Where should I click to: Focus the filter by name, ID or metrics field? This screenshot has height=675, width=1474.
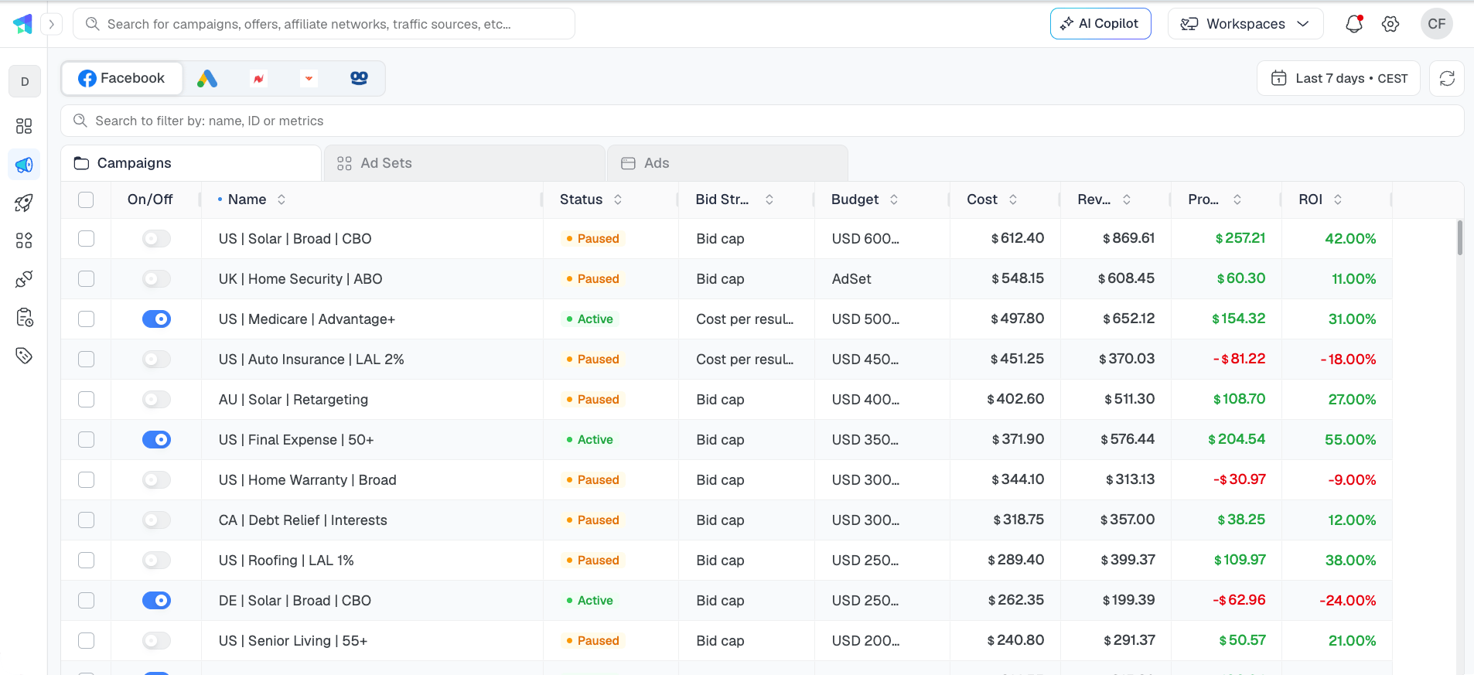click(x=763, y=121)
